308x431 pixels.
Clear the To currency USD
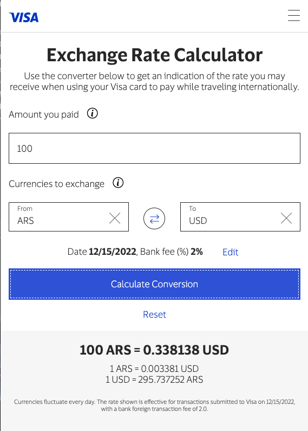(x=286, y=218)
